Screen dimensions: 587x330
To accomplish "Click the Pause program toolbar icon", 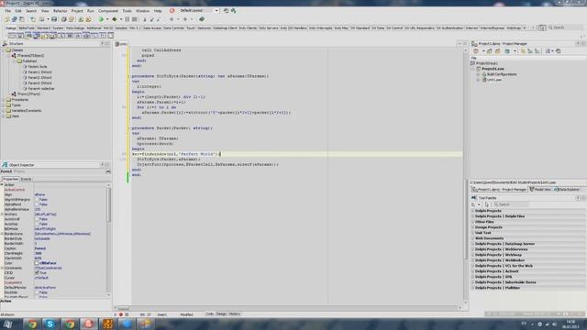I will (127, 19).
